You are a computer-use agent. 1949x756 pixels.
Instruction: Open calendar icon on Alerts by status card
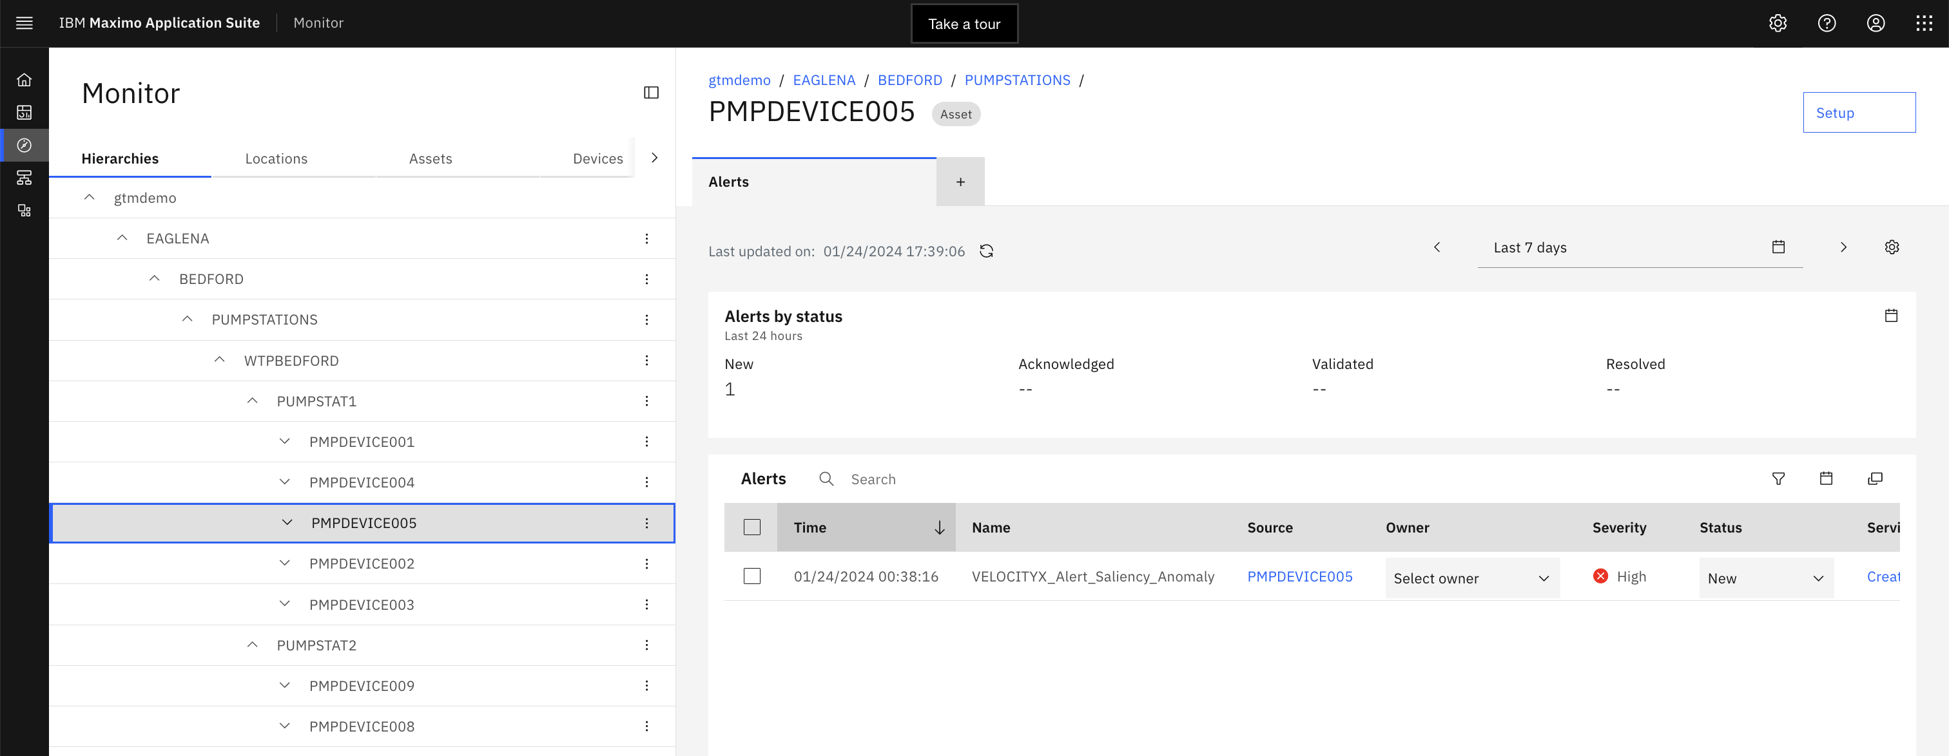point(1892,316)
